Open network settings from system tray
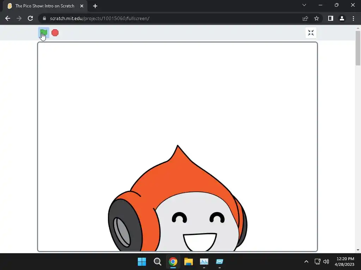The height and width of the screenshot is (270, 361). (x=318, y=262)
